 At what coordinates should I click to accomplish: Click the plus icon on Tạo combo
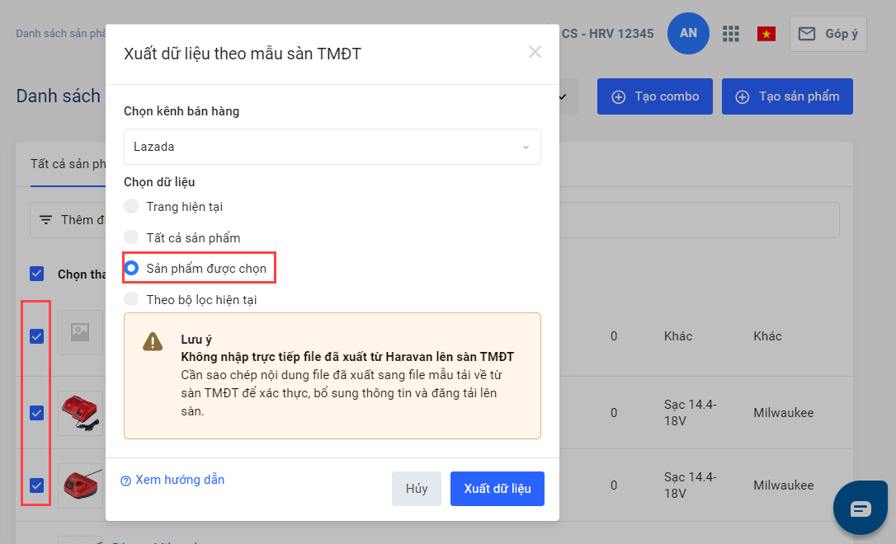[618, 97]
